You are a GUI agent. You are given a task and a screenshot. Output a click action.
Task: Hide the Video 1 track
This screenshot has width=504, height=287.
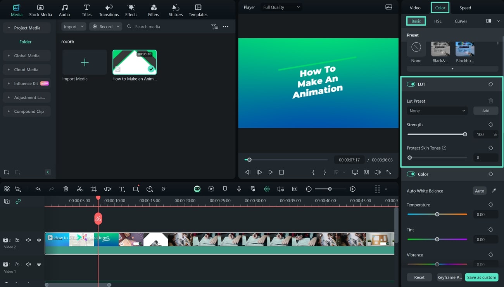click(39, 264)
